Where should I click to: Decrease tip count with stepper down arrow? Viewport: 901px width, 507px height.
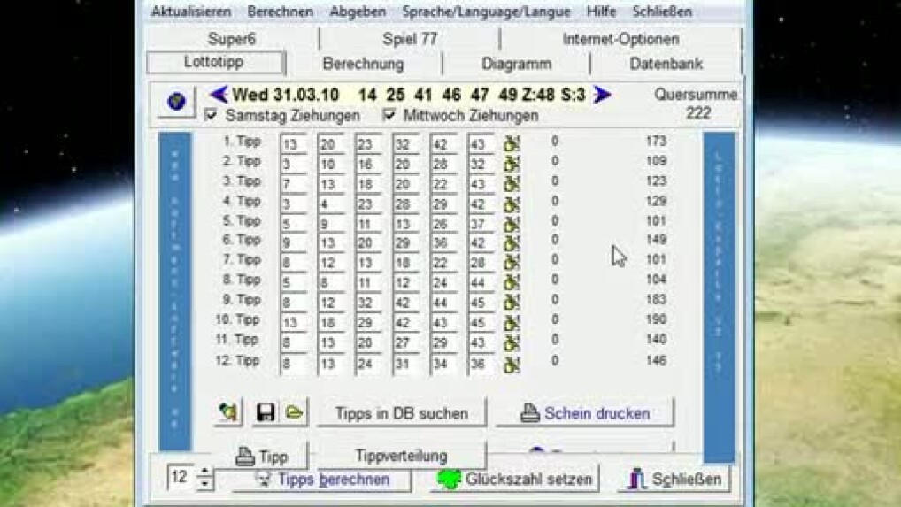coord(205,483)
